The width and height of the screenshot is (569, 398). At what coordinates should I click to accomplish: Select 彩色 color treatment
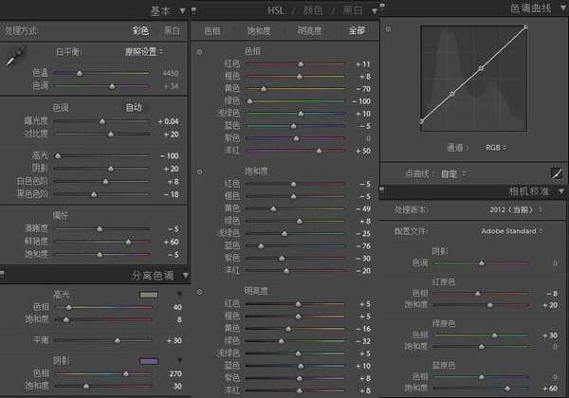[141, 30]
